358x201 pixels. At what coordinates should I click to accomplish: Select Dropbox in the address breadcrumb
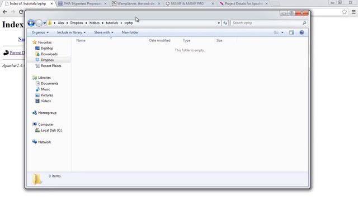pos(77,23)
